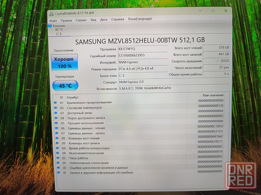Select the Время работы контроллера row

(140, 147)
